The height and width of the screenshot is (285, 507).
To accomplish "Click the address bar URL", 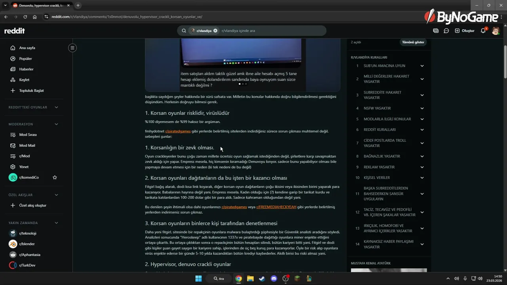I will 127,17.
